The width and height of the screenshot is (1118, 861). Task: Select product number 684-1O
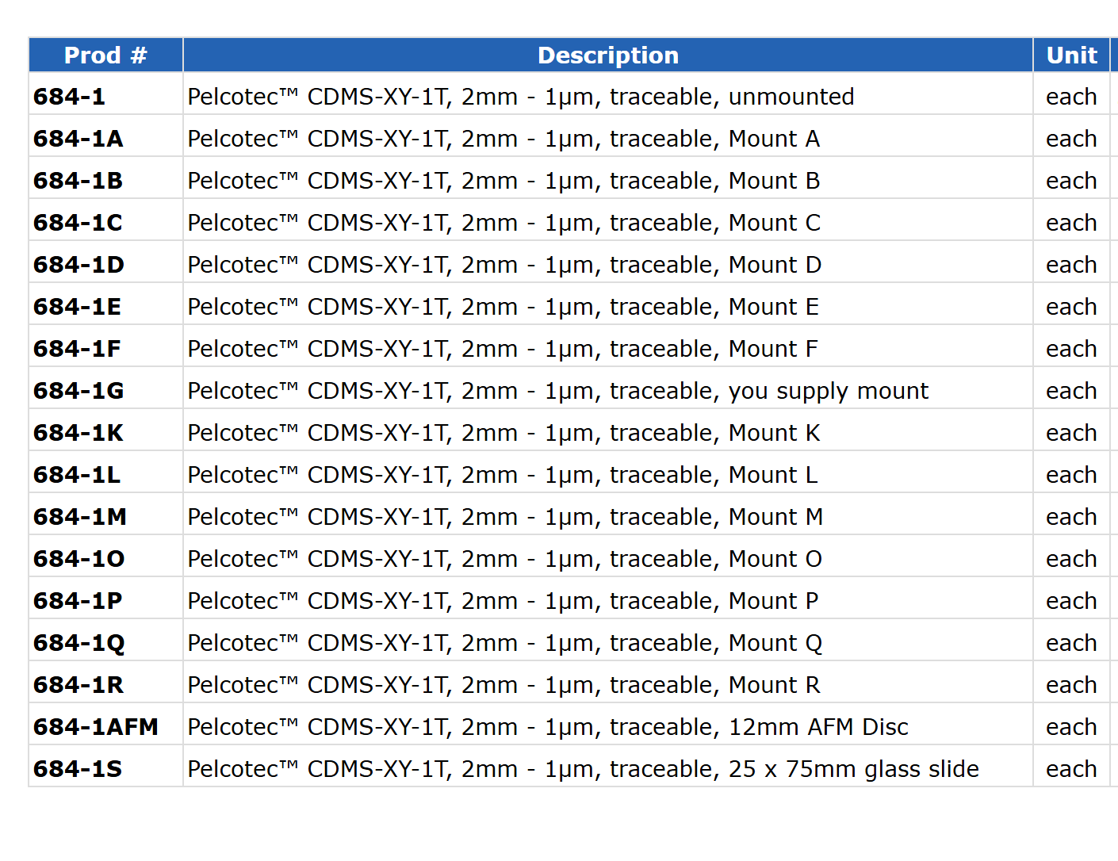point(78,559)
